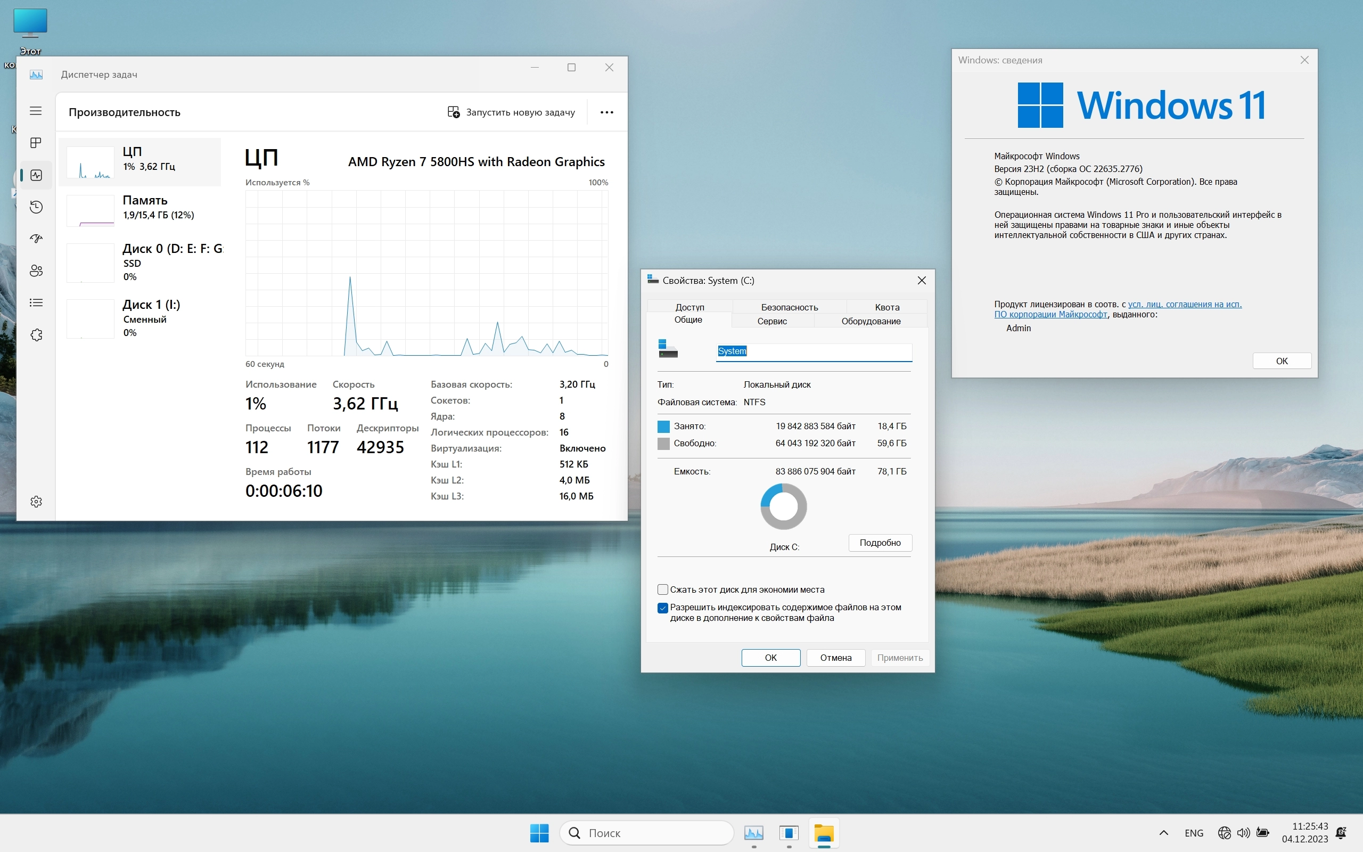Open the Users page in Task Manager
Screen dimensions: 1363x852
coord(36,271)
